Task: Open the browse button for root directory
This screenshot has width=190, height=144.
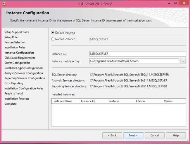Action: [183, 61]
